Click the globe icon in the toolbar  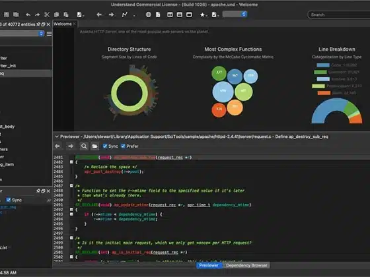[x=148, y=15]
